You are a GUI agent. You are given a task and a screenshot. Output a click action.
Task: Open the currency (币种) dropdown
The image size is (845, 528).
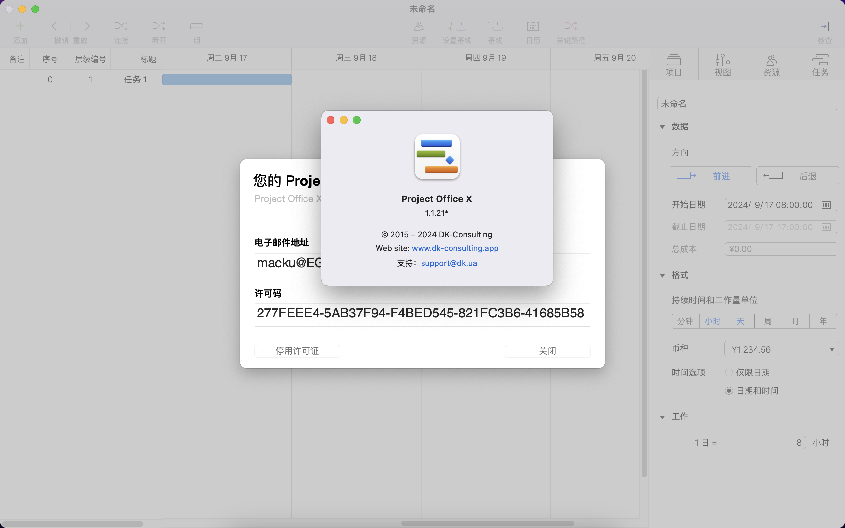[781, 349]
